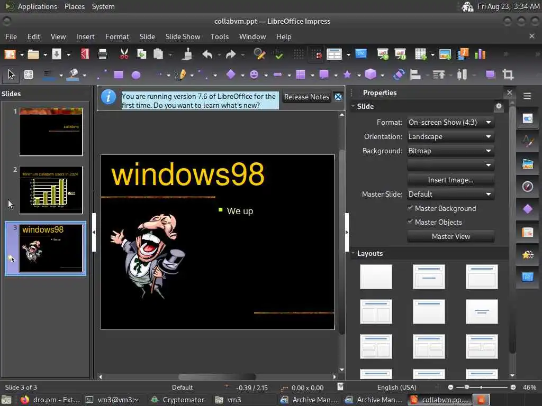Collapse the Layouts section expander
The image size is (542, 406).
[x=353, y=253]
